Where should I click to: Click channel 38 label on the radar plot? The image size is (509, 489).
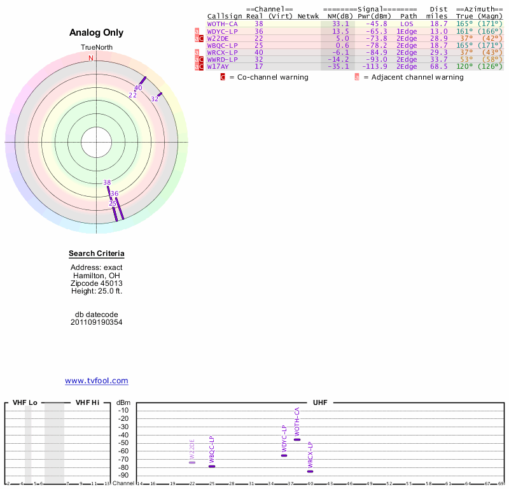tap(107, 183)
